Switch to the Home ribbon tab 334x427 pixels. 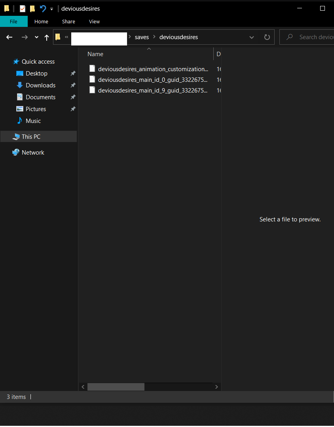coord(41,21)
